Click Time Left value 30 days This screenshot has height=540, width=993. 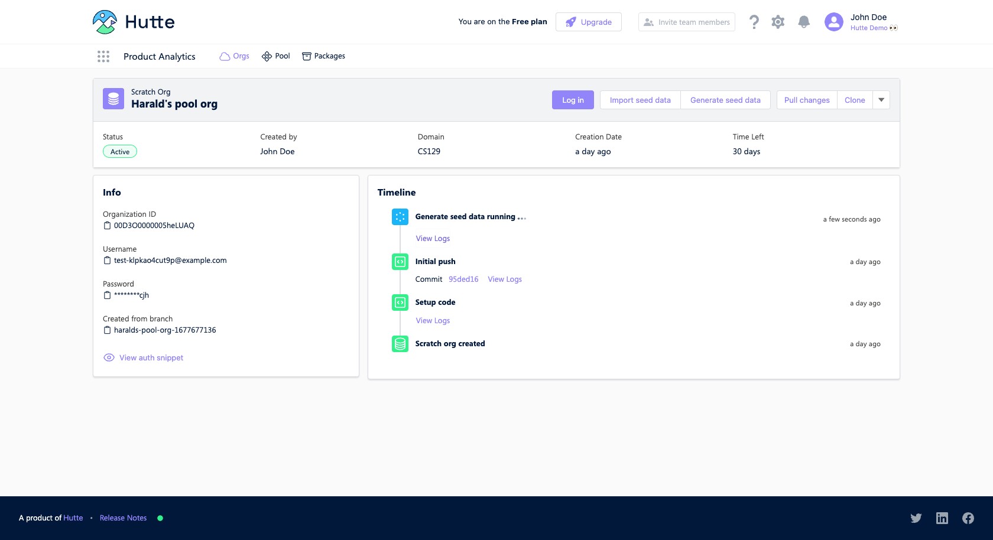747,152
